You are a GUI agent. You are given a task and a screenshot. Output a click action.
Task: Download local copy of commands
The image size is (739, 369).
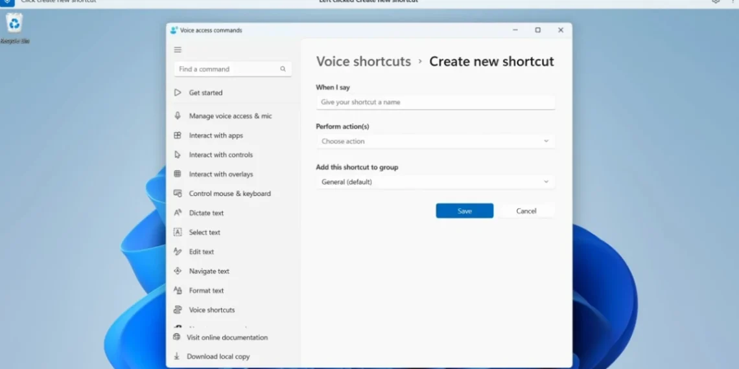218,356
